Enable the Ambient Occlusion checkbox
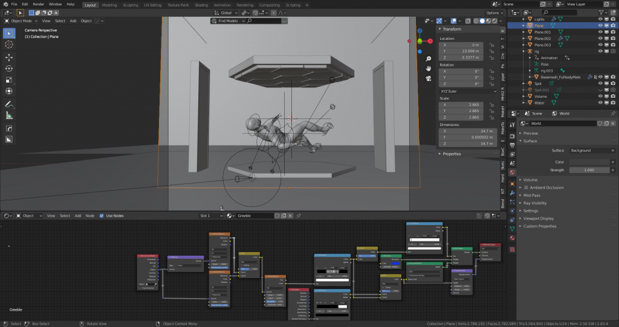 (527, 188)
